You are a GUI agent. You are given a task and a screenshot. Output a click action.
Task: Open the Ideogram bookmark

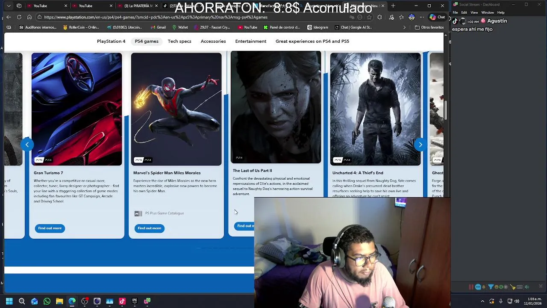318,27
